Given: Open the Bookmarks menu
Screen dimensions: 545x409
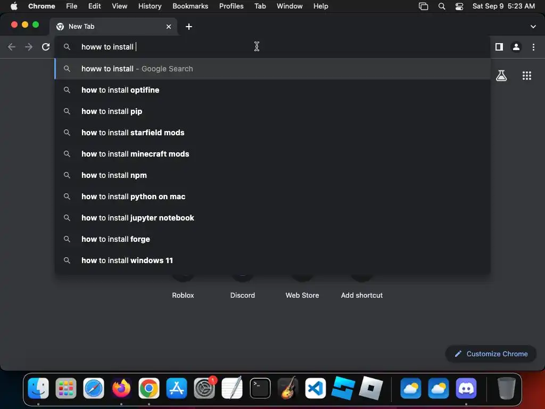Looking at the screenshot, I should (190, 6).
